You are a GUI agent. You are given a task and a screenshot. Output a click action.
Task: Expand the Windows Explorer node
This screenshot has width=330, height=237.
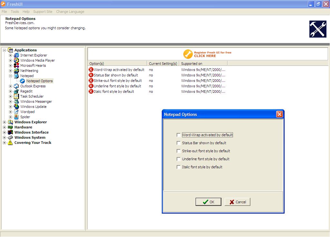tap(4, 122)
